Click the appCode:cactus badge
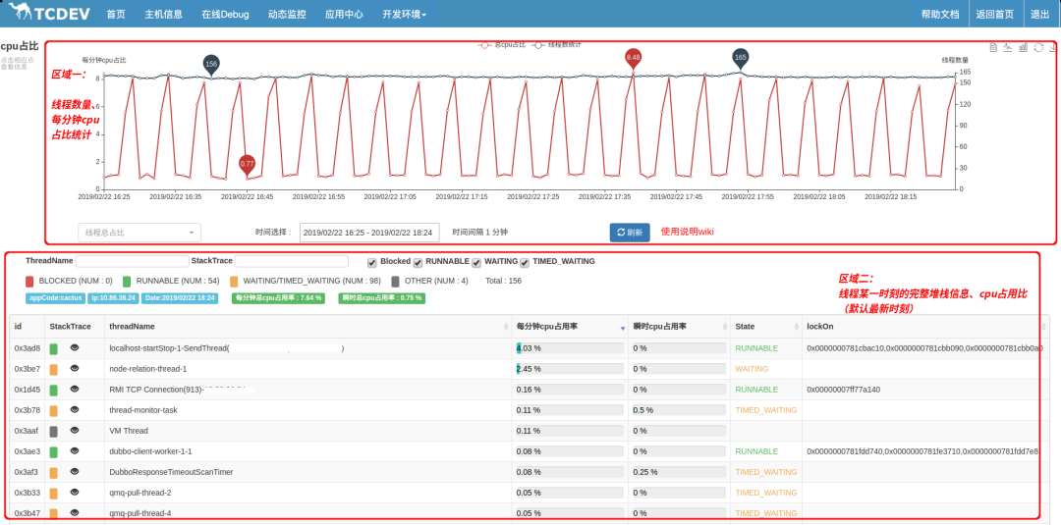This screenshot has width=1061, height=525. (55, 298)
